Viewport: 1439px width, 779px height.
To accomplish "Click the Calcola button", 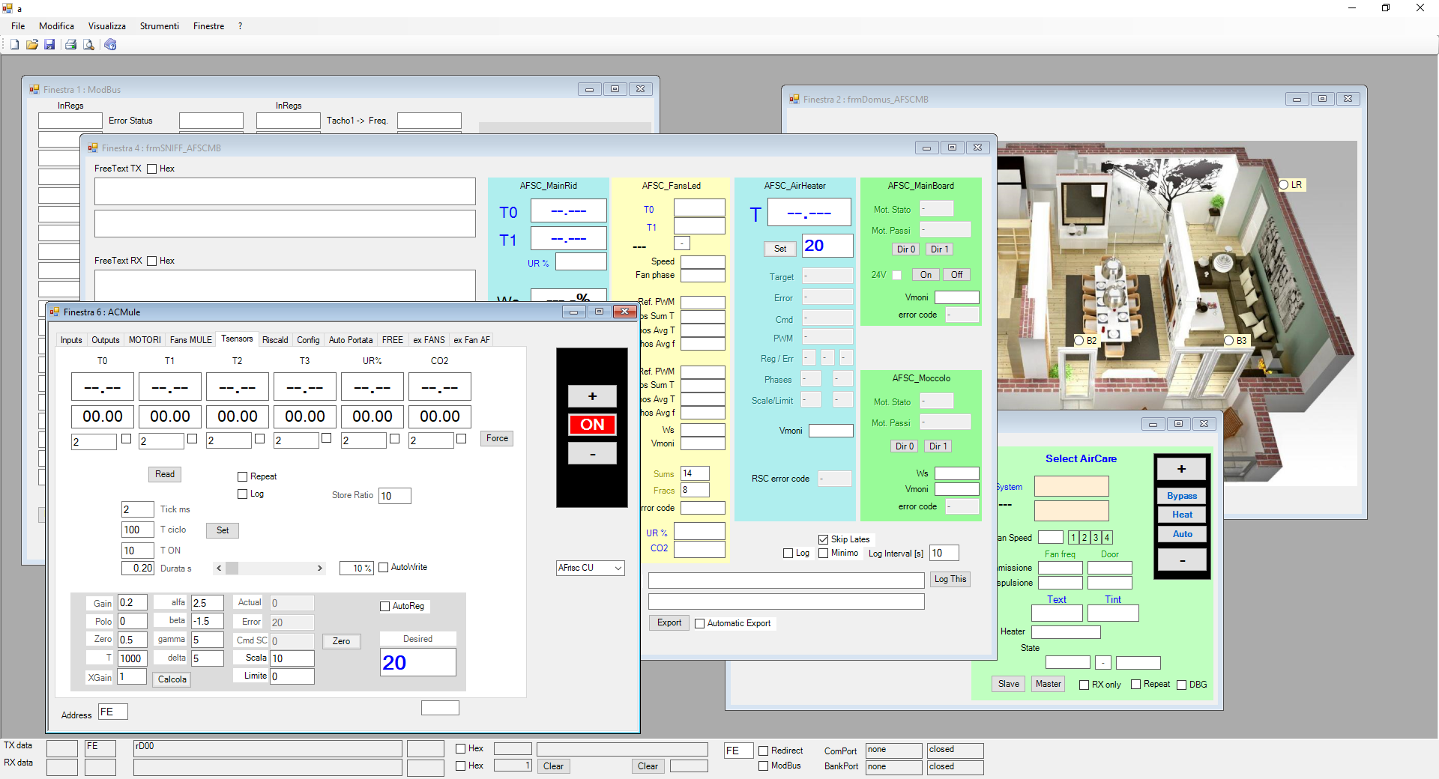I will click(x=172, y=680).
